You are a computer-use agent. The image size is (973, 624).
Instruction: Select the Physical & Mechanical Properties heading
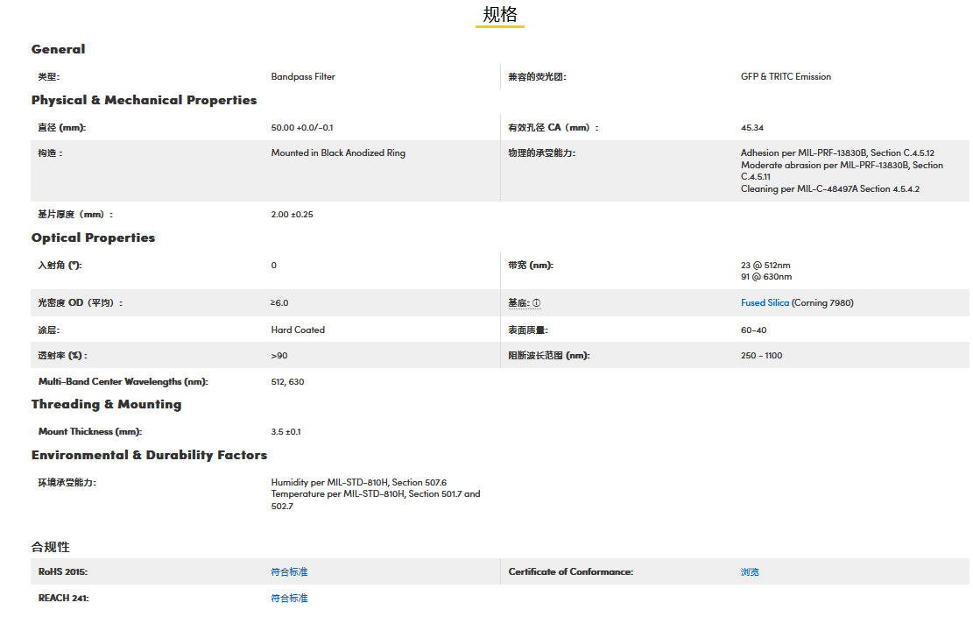[144, 100]
